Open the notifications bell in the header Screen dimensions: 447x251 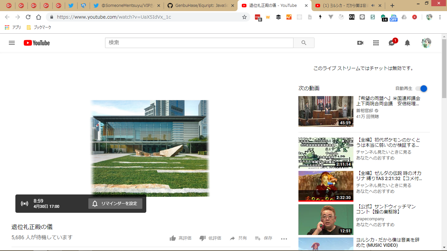pyautogui.click(x=407, y=43)
